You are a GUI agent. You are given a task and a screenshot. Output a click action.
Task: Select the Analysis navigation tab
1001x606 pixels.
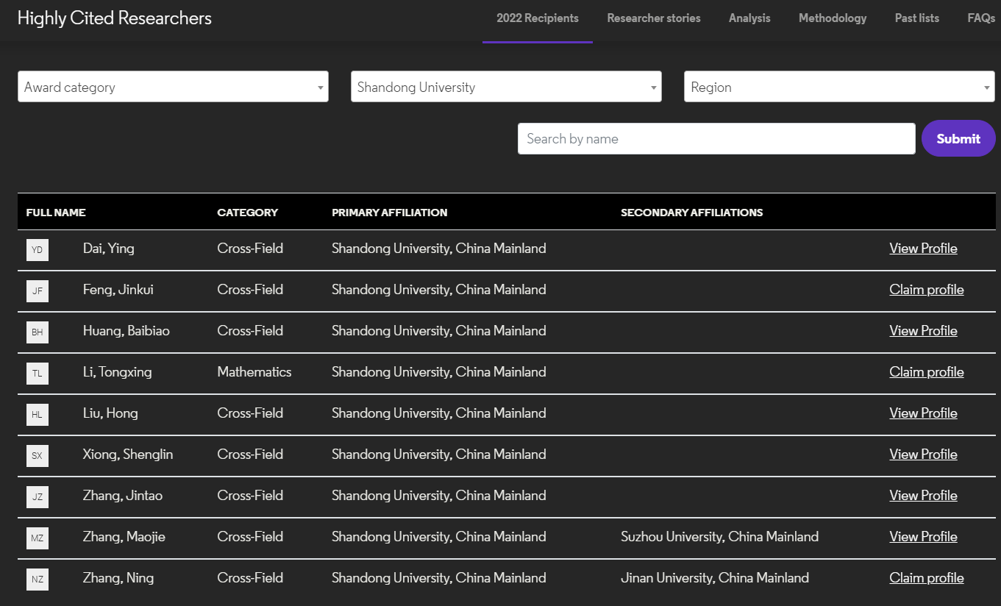click(x=749, y=18)
